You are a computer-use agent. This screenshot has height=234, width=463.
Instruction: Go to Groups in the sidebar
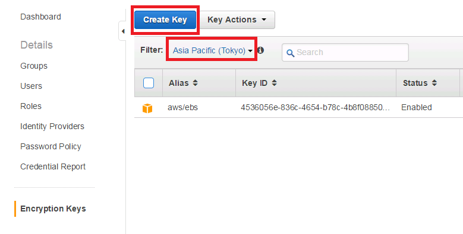[34, 66]
